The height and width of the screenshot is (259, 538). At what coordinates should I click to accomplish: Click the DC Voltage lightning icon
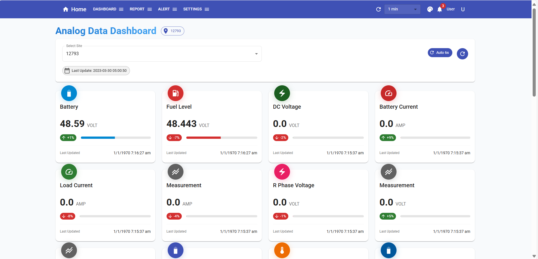[282, 93]
